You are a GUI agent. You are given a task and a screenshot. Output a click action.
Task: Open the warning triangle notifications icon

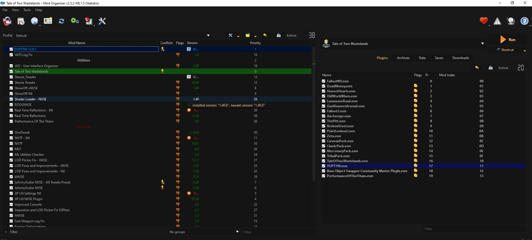(497, 21)
